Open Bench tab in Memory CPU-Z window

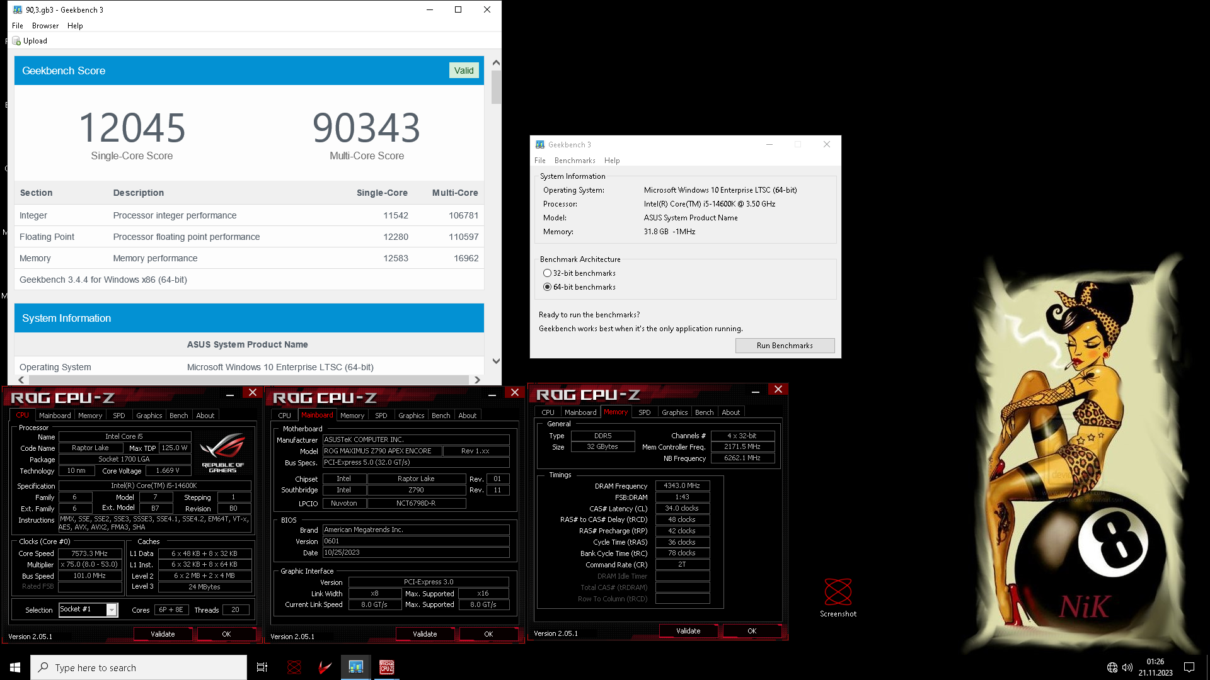(x=705, y=412)
